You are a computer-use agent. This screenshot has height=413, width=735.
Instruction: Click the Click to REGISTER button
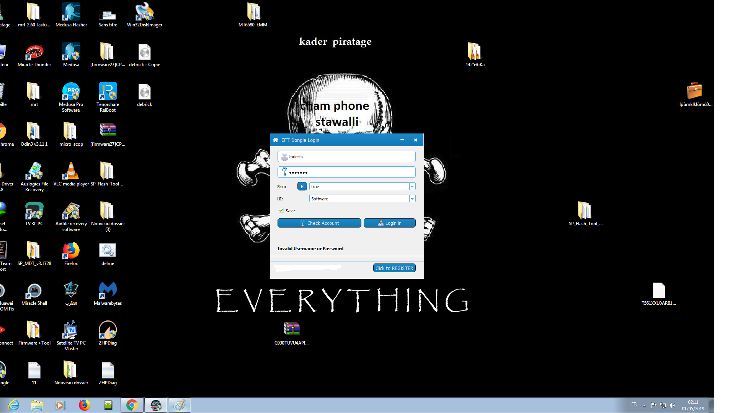(x=394, y=268)
